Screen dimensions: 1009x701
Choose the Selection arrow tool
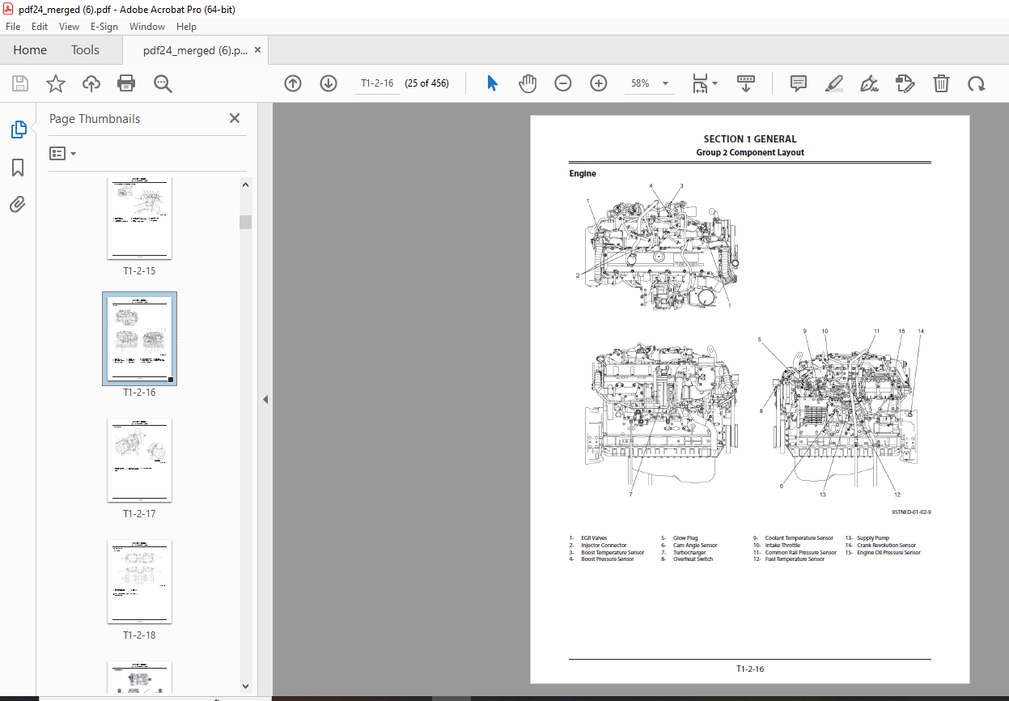coord(492,83)
